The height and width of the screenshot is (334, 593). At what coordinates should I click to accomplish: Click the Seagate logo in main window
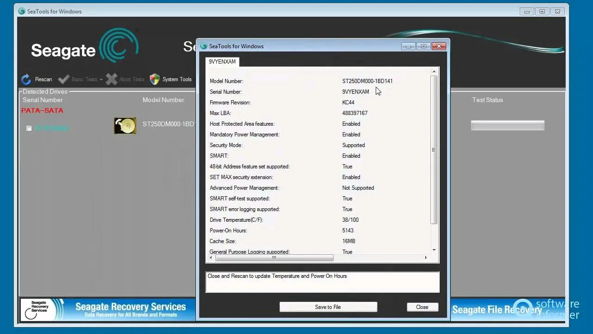tap(85, 46)
